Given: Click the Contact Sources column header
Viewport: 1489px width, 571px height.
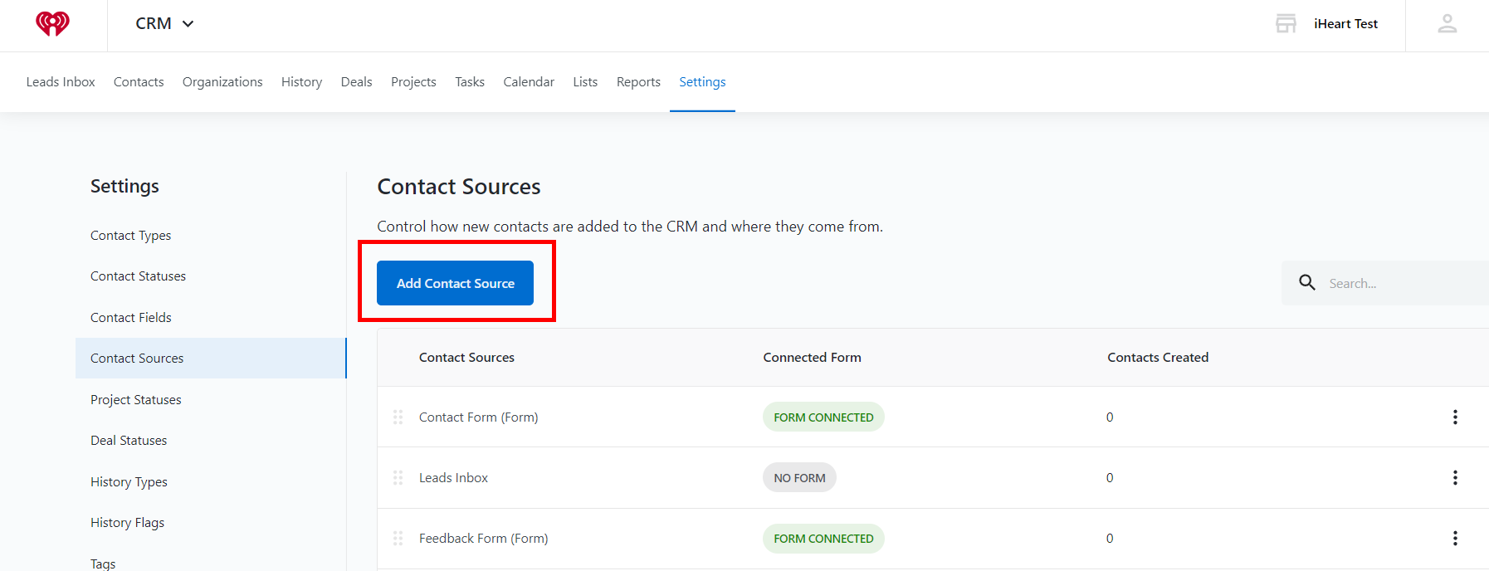Looking at the screenshot, I should pyautogui.click(x=466, y=358).
